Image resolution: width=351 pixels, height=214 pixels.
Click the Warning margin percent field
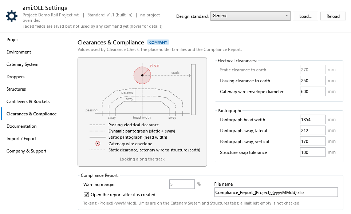[x=182, y=184]
